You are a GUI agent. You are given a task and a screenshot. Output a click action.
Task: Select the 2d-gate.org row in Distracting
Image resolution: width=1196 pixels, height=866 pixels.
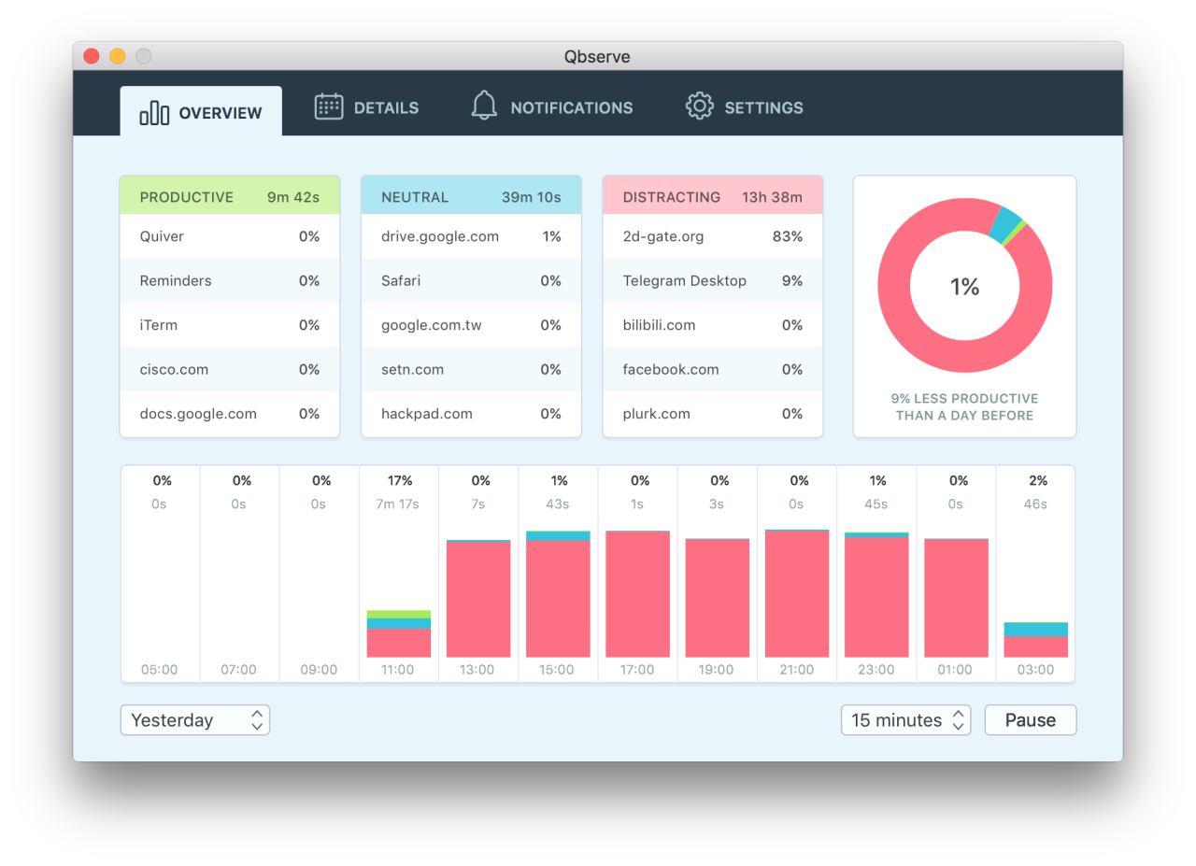pyautogui.click(x=712, y=236)
